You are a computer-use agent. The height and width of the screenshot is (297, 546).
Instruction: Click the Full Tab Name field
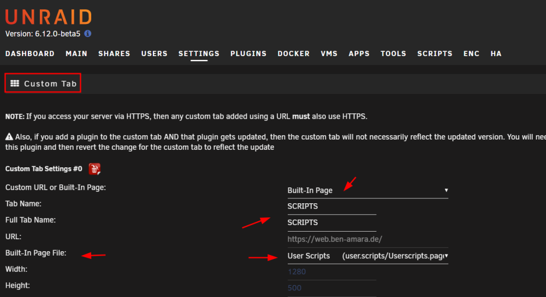(x=332, y=223)
